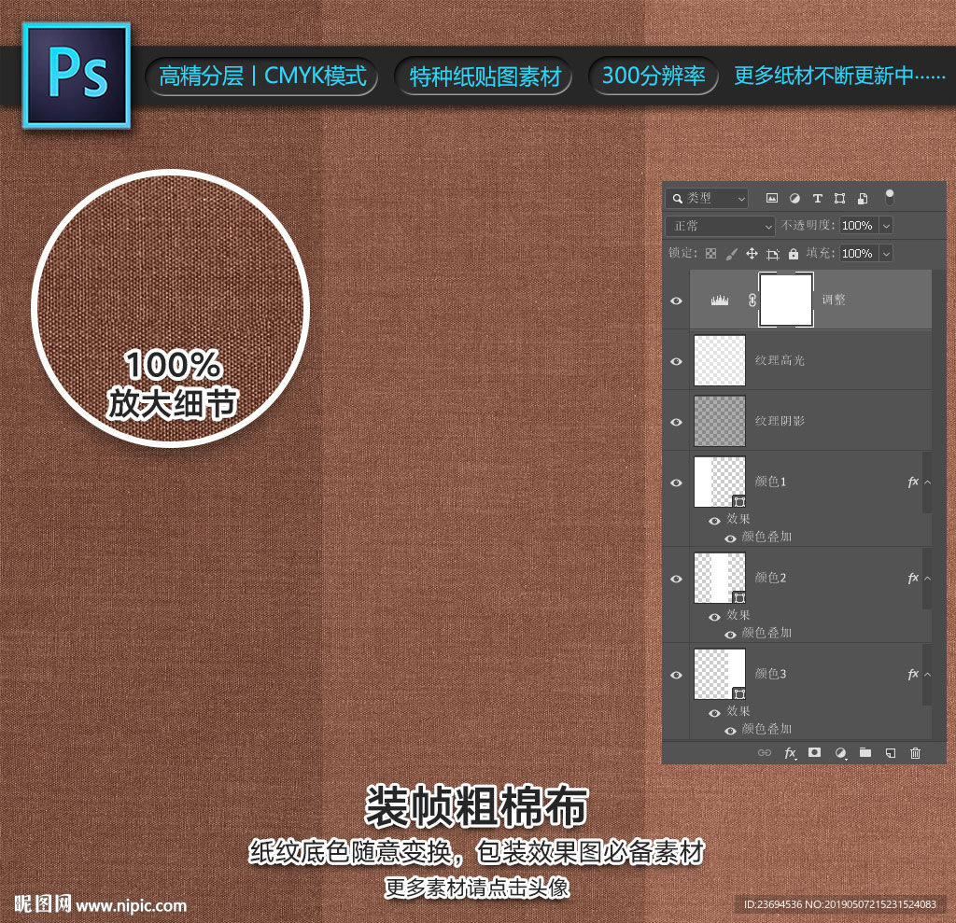Click the mask link icon on 调整 layer
956x923 pixels.
pos(752,300)
